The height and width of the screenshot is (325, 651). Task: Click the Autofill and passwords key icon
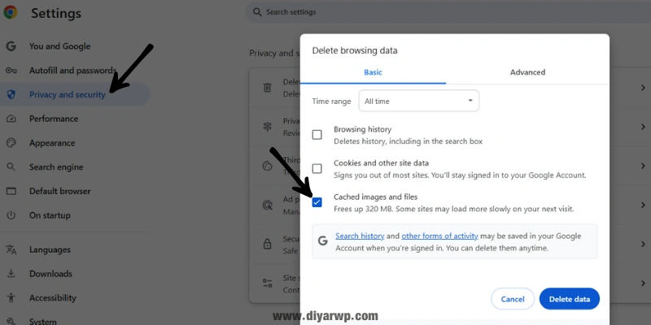tap(11, 71)
